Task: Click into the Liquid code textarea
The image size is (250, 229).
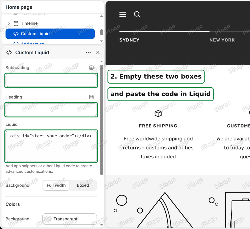Action: 51,146
